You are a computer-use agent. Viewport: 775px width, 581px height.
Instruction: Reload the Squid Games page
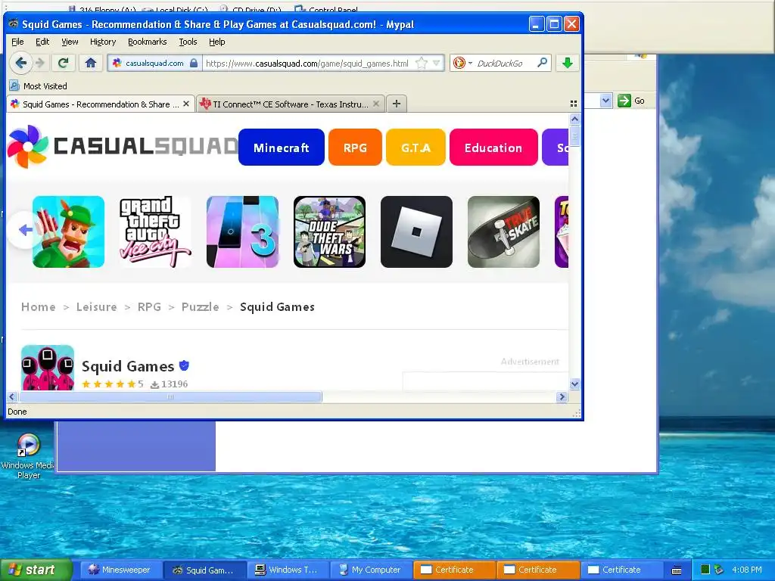pos(63,63)
